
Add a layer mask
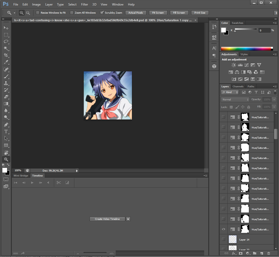tap(241, 253)
